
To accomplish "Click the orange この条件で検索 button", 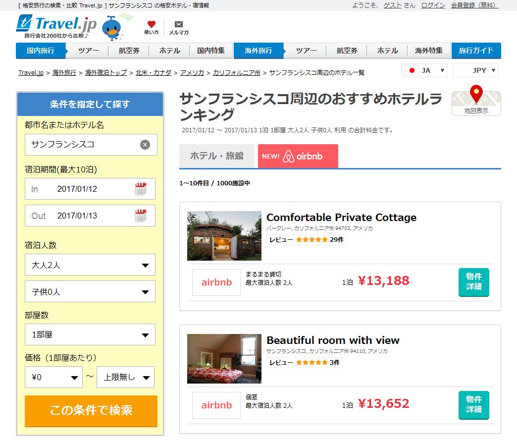I will click(91, 411).
